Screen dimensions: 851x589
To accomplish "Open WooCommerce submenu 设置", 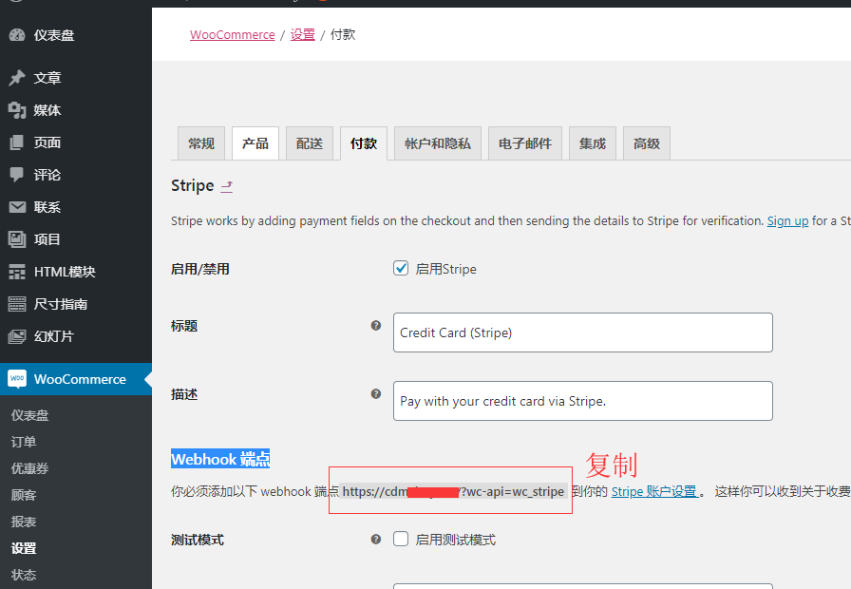I will [x=24, y=548].
